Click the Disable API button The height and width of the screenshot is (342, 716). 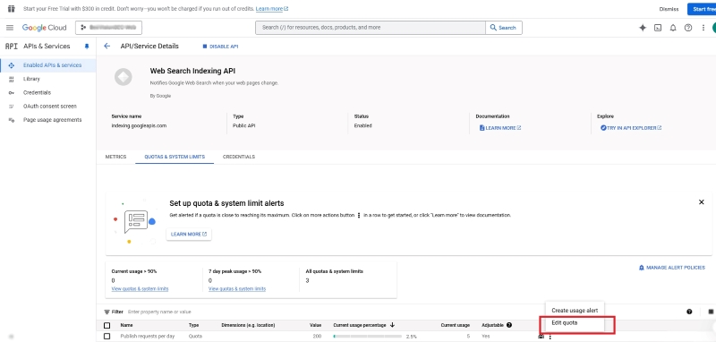[220, 47]
